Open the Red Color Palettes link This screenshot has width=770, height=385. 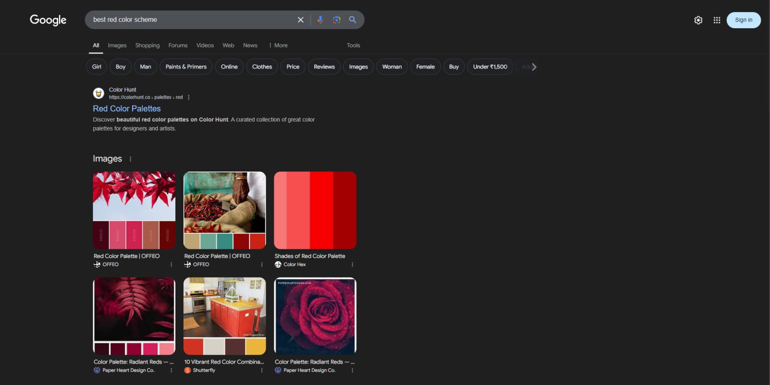coord(127,108)
